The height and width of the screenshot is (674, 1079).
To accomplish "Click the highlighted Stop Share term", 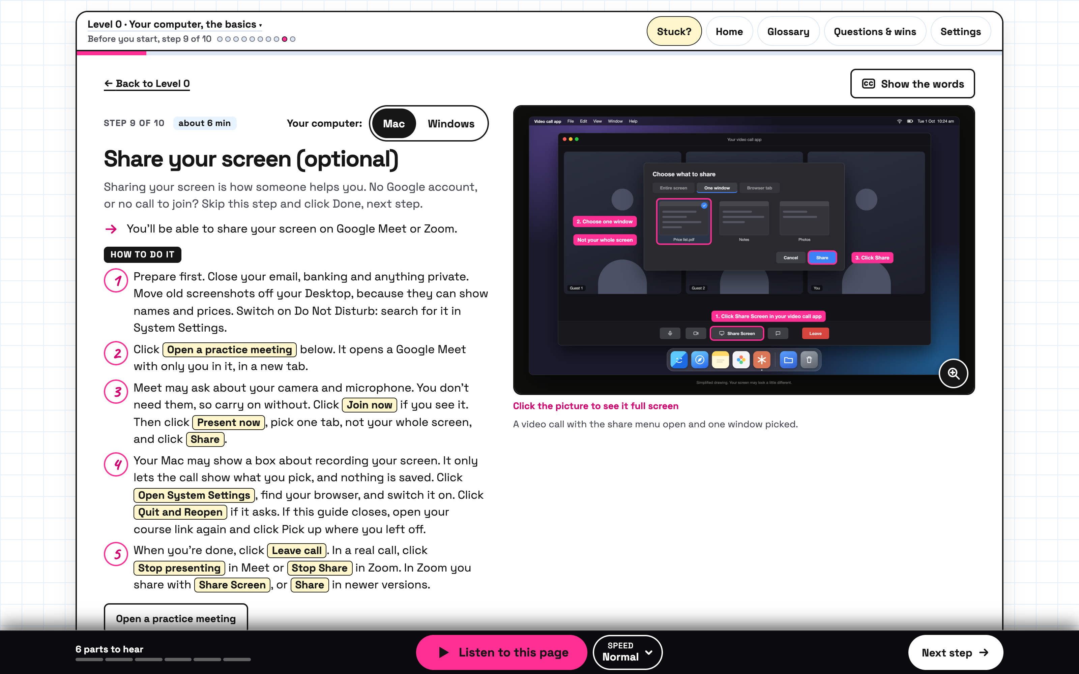I will click(319, 568).
